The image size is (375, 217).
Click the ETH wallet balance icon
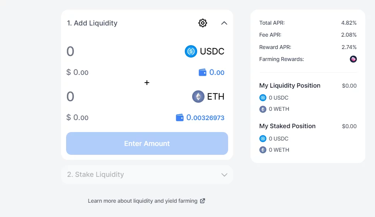[x=180, y=117]
